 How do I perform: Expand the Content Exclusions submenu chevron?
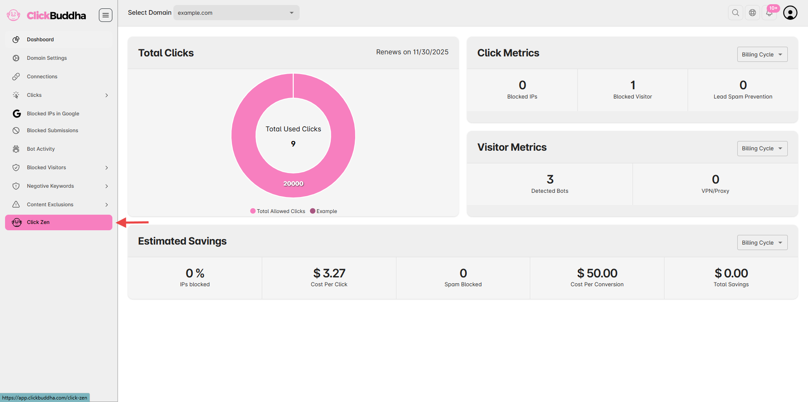106,205
